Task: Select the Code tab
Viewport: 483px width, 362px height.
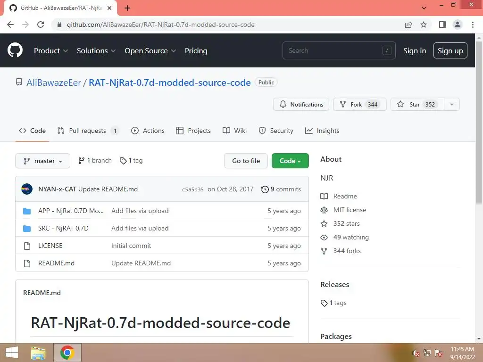Action: coord(33,131)
